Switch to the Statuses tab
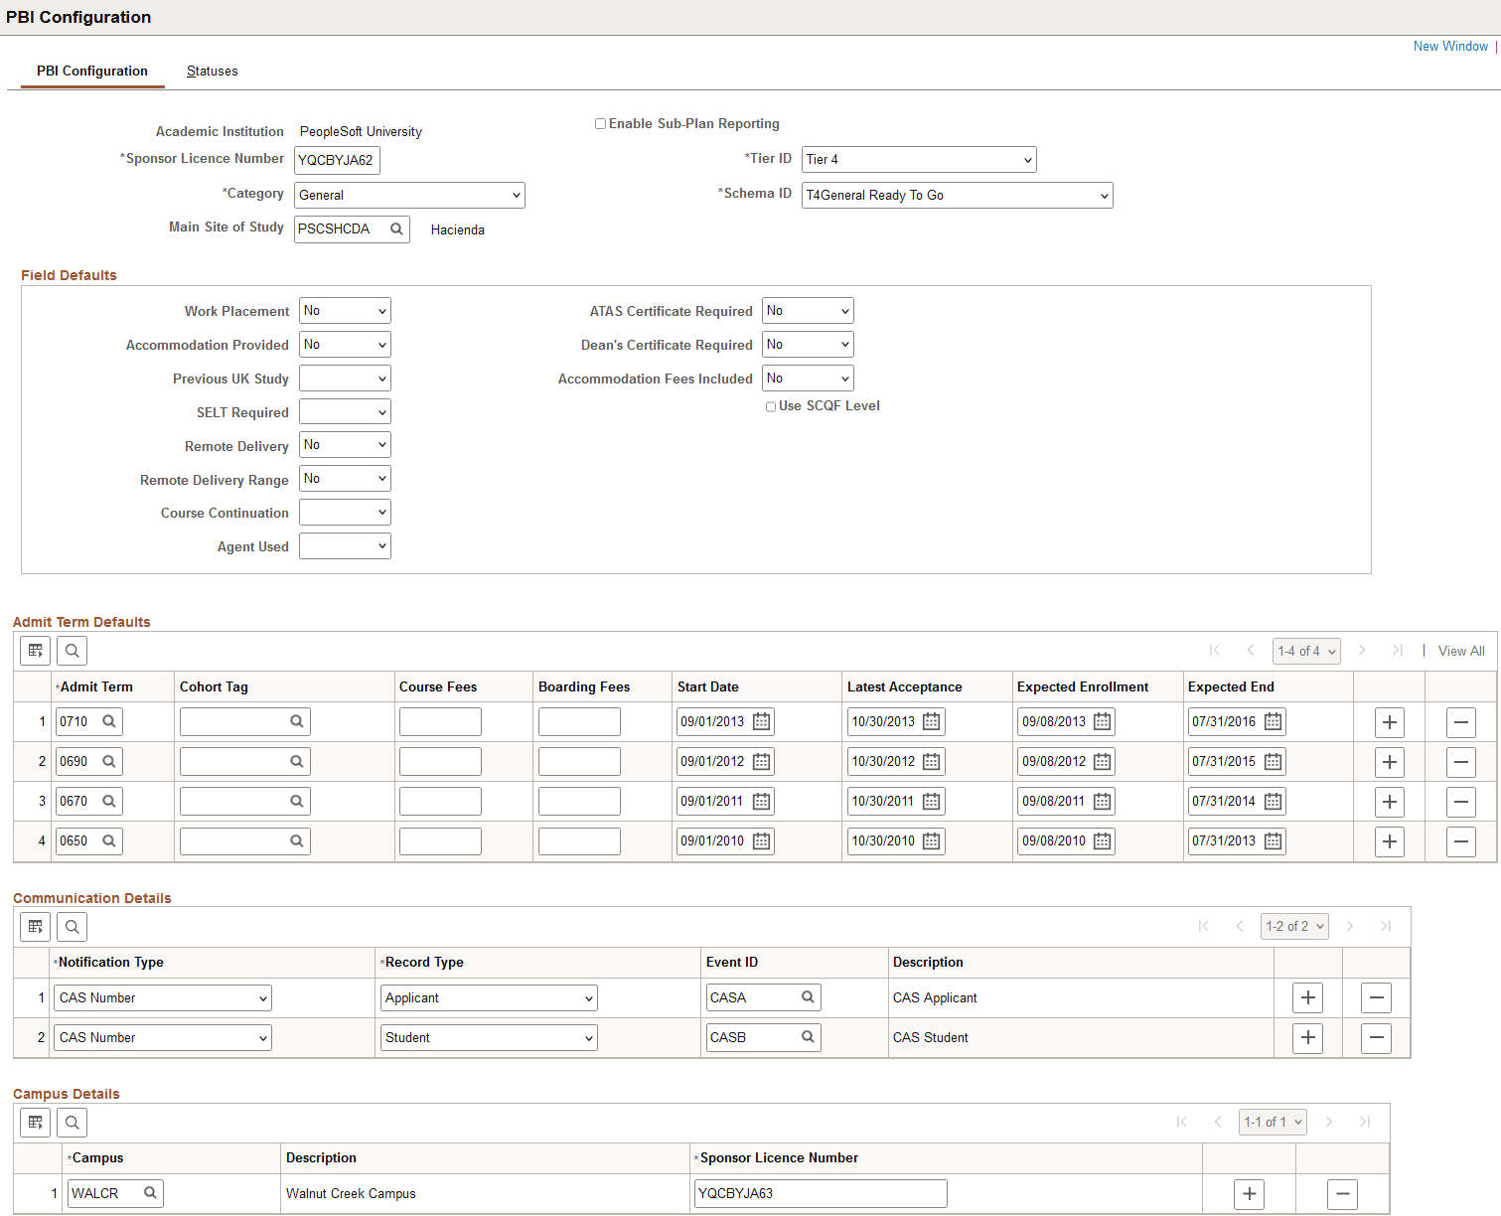Viewport: 1501px width, 1216px height. 212,71
